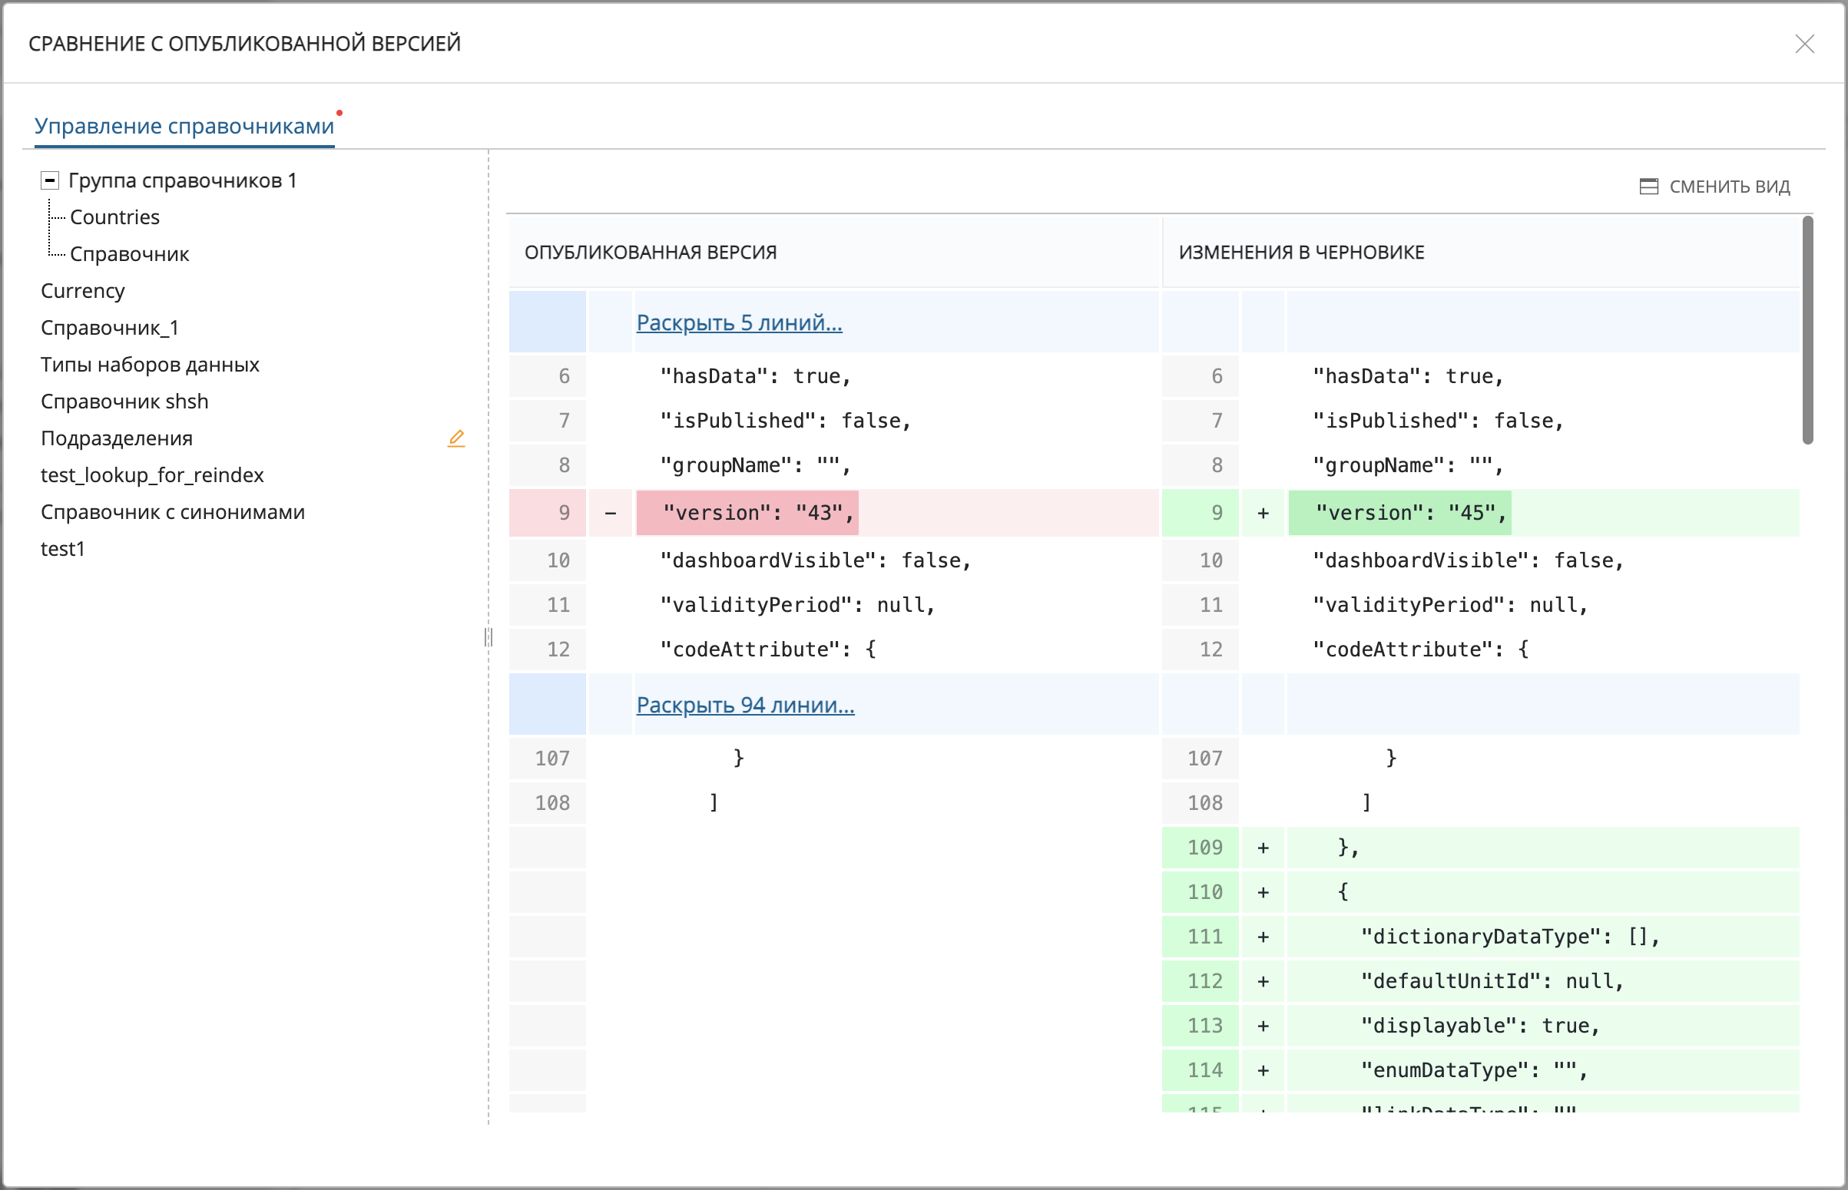Viewport: 1848px width, 1190px height.
Task: Expand the hidden 5 lines link
Action: (x=738, y=322)
